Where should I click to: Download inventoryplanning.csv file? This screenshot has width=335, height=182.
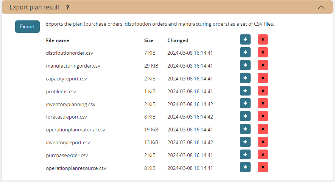245,104
